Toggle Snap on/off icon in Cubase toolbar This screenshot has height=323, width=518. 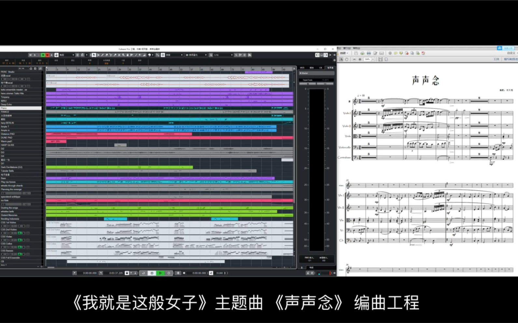click(162, 55)
